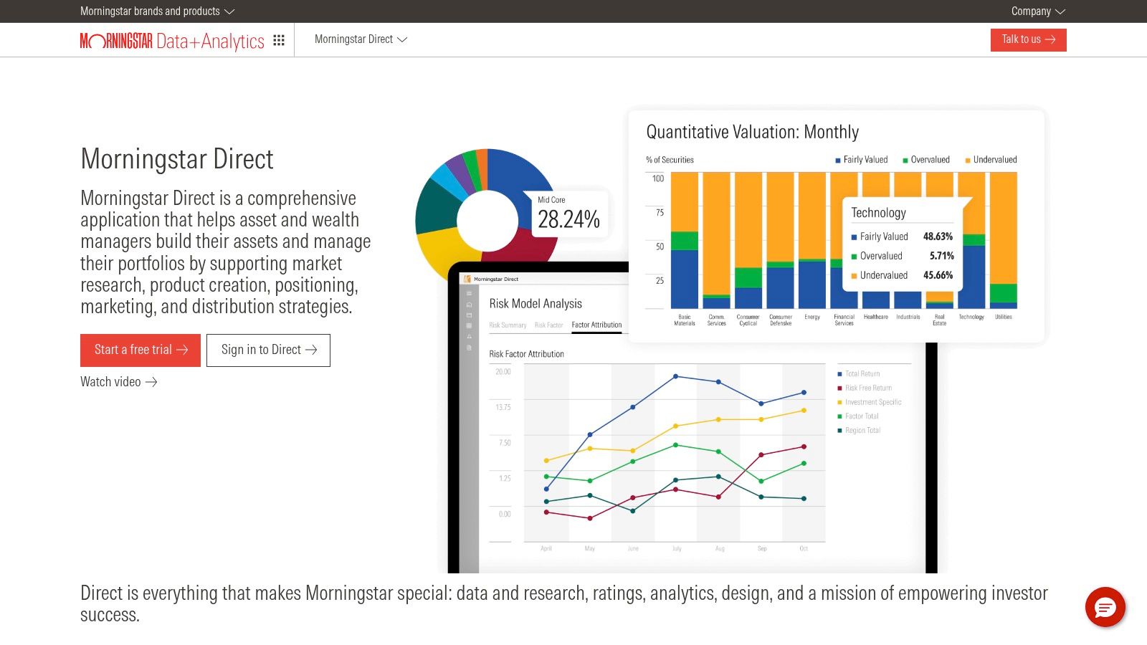Click the Mid Core 28.24% donut chart callout
This screenshot has height=645, width=1147.
coord(569,209)
